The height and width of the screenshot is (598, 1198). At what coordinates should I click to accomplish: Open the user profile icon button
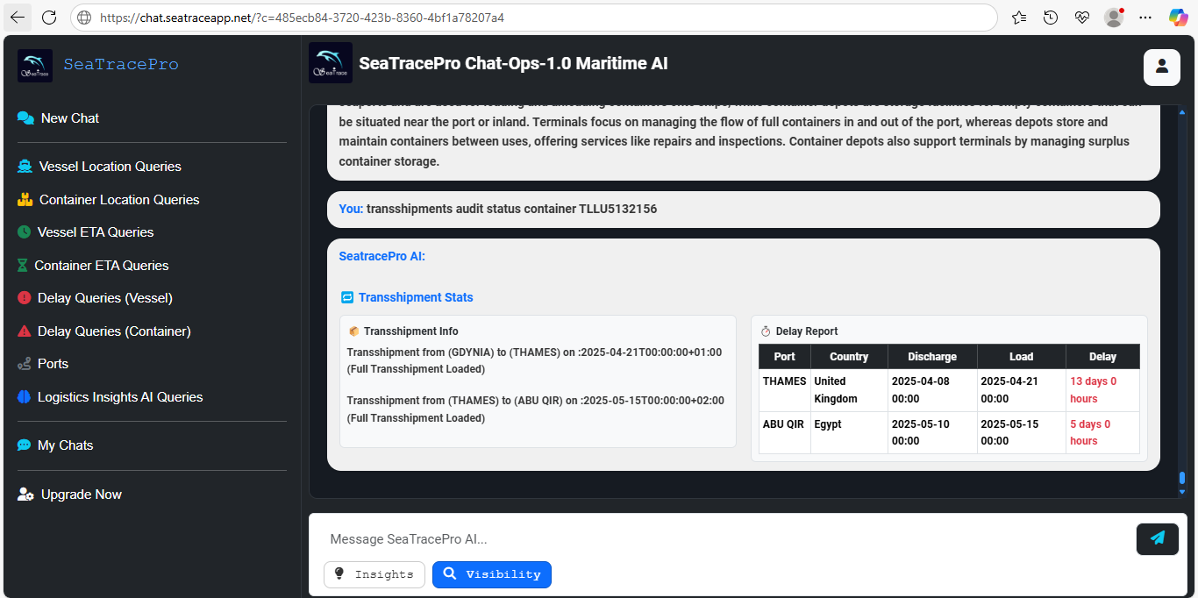pos(1161,68)
